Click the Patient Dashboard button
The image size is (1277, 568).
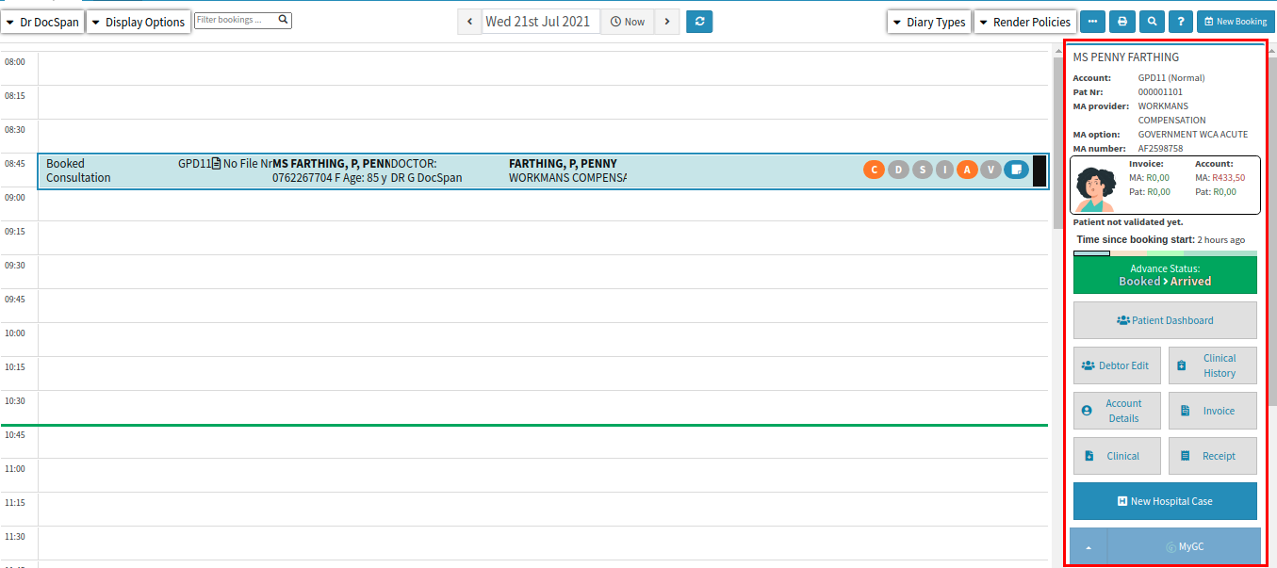(x=1165, y=320)
